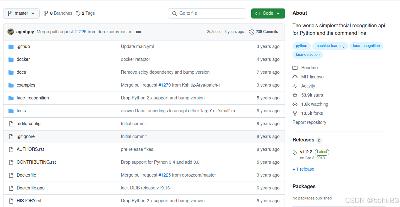Expand commit message ellipsis button

(x=138, y=32)
